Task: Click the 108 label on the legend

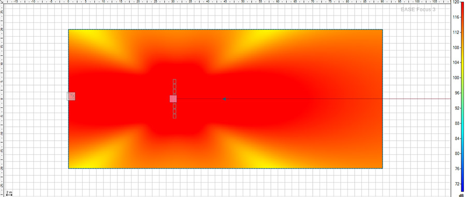Action: 456,47
